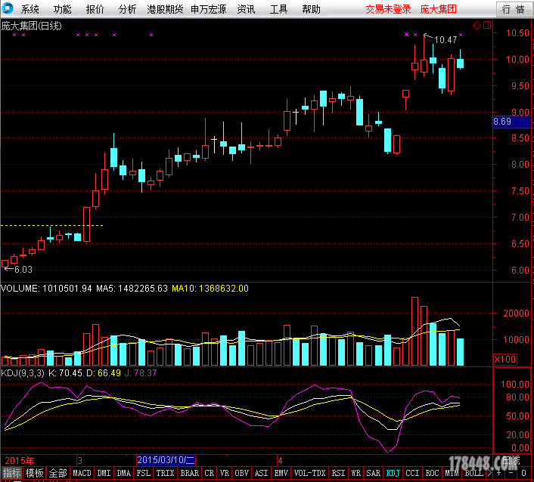The image size is (534, 482).
Task: Click the 0 button next to the minus button
Action: coord(523,473)
